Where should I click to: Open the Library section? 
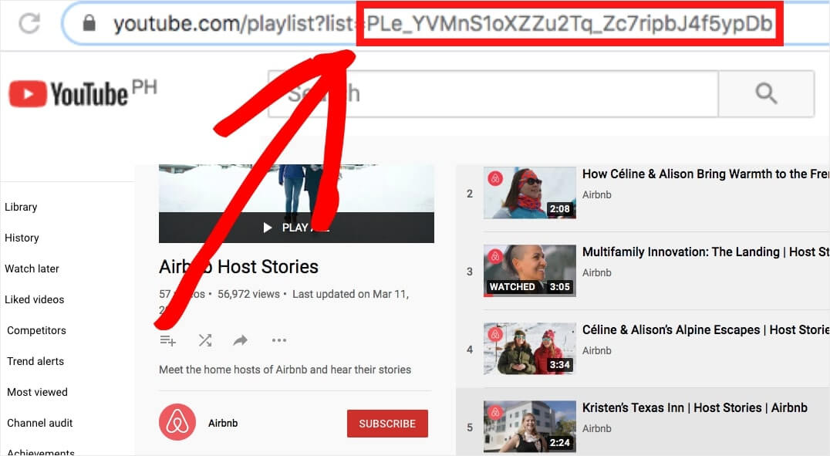[21, 207]
